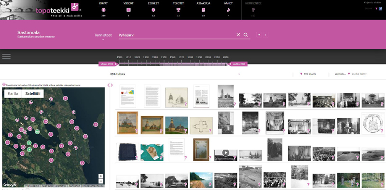
Task: Click Kirjaudu sisään login link
Action: tap(373, 2)
